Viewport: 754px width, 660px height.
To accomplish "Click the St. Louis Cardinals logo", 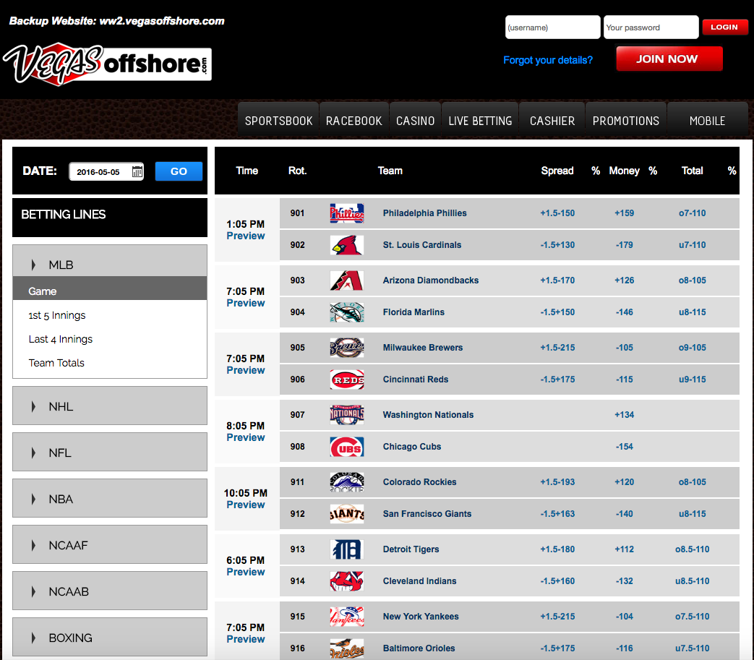I will pyautogui.click(x=347, y=244).
